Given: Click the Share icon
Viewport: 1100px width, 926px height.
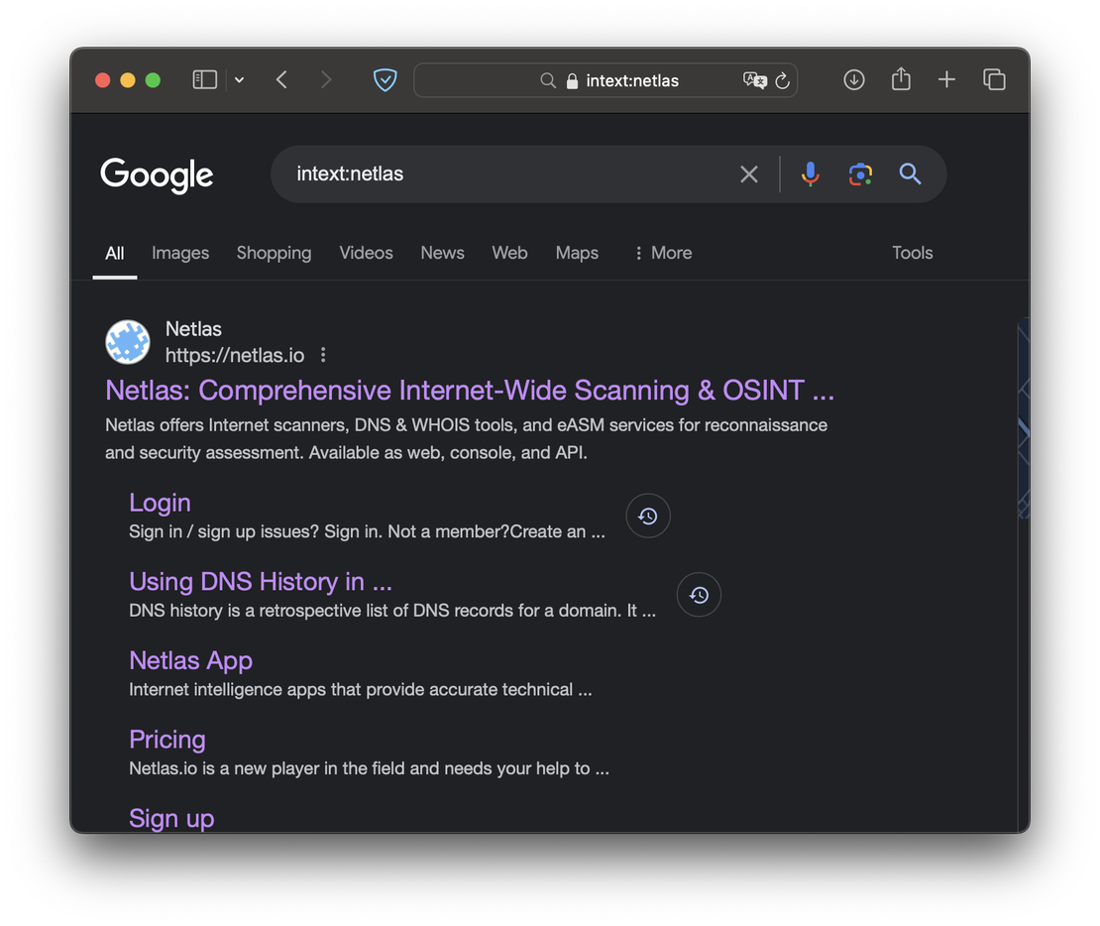Looking at the screenshot, I should pyautogui.click(x=900, y=79).
